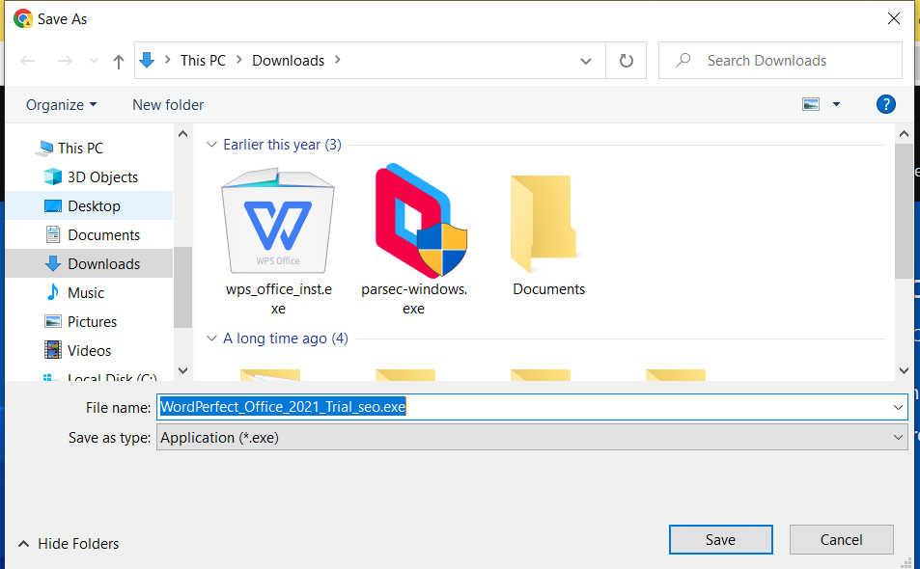Click Hide Folders to collapse the panel

(68, 543)
